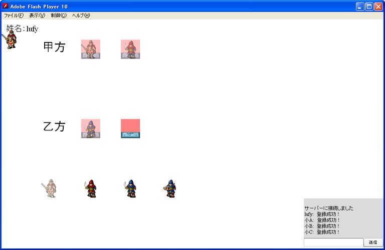Click the Flash Player icon in the title bar
The width and height of the screenshot is (385, 250).
pos(6,6)
